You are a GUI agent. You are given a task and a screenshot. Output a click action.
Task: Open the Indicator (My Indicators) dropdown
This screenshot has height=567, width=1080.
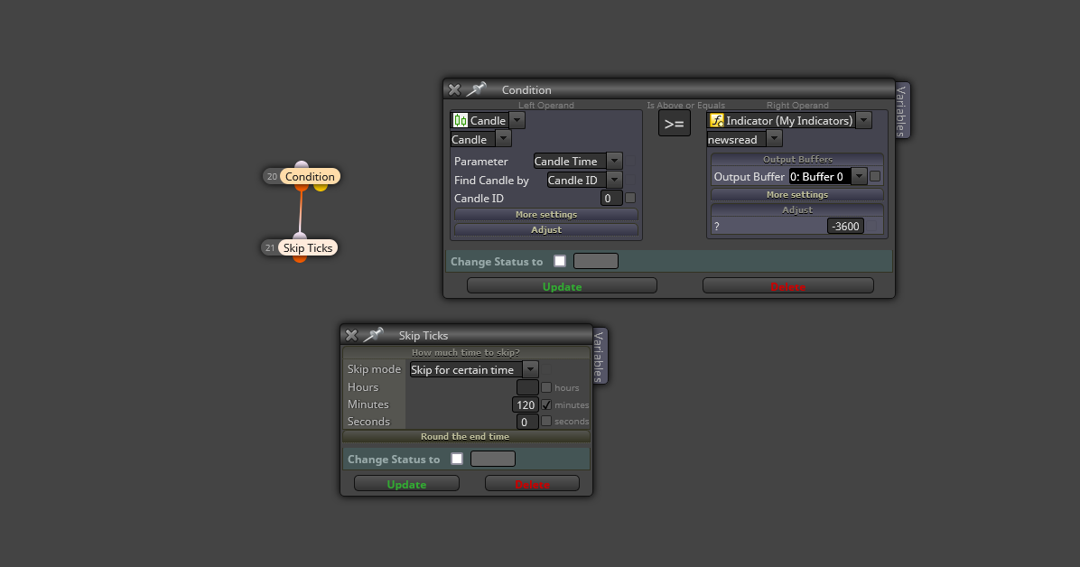[863, 121]
